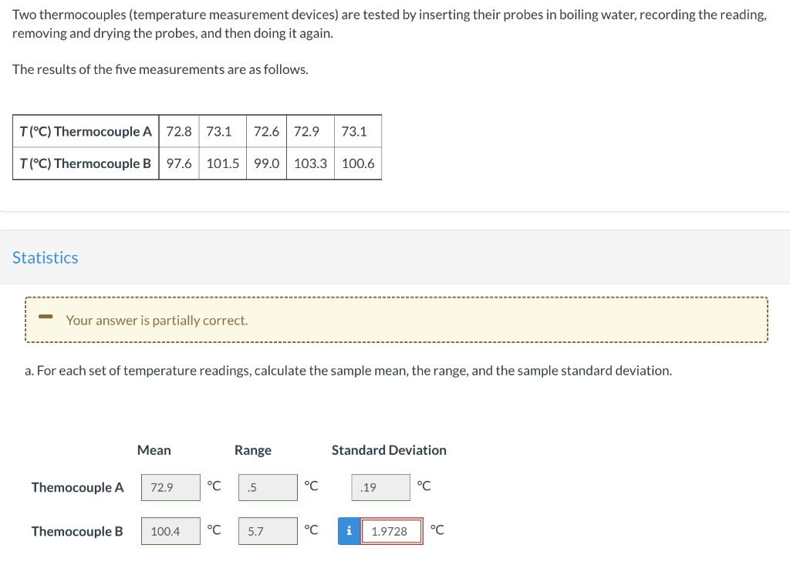Click the °C label beside 100.4
This screenshot has width=790, height=565.
[x=214, y=530]
